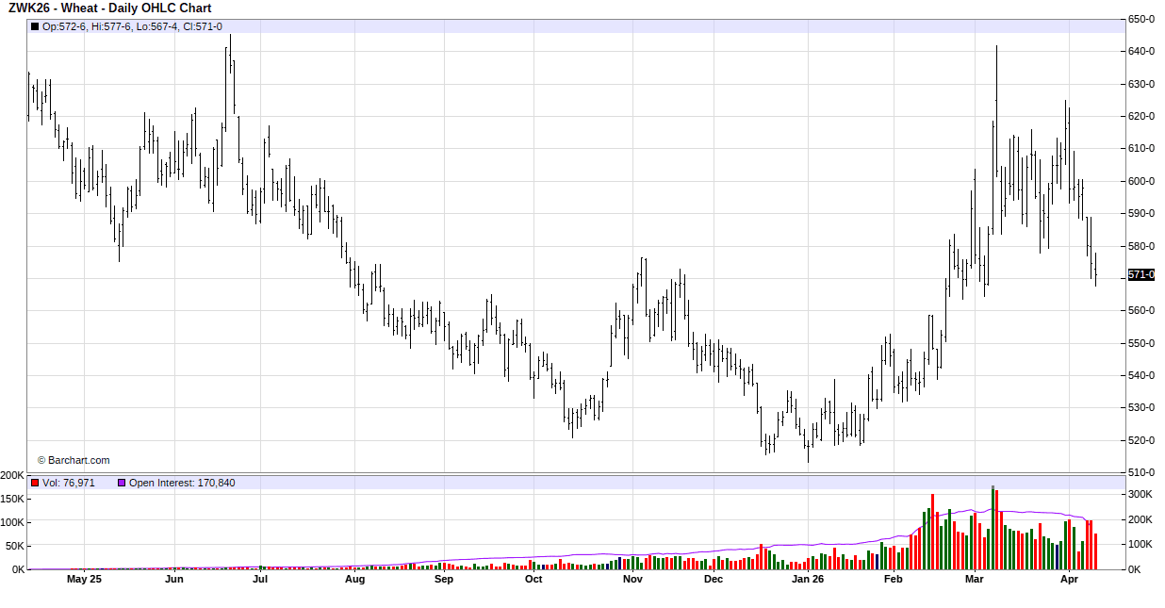Screen dimensions: 1165x608
Task: Click the black OHLC legend square
Action: pyautogui.click(x=35, y=26)
